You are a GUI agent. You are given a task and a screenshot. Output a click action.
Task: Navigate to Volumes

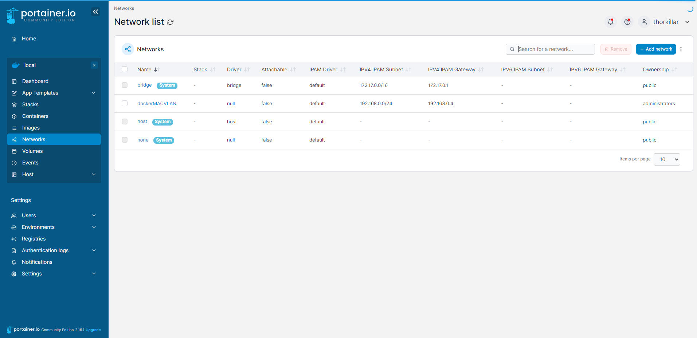tap(54, 151)
